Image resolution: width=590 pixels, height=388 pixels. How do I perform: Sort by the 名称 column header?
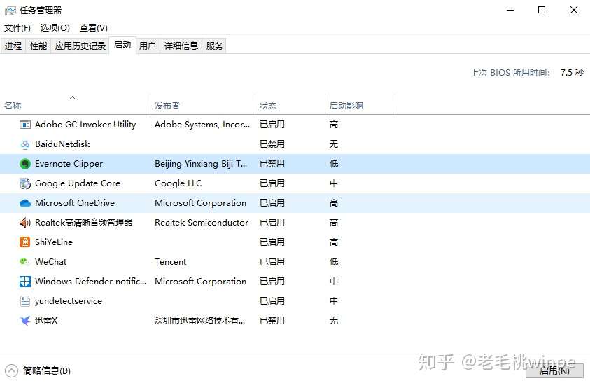75,105
